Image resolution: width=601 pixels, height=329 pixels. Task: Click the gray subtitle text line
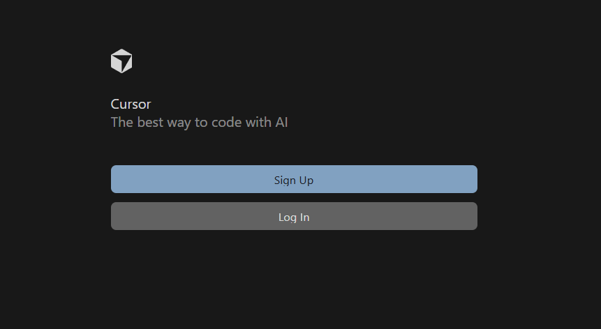[199, 123]
